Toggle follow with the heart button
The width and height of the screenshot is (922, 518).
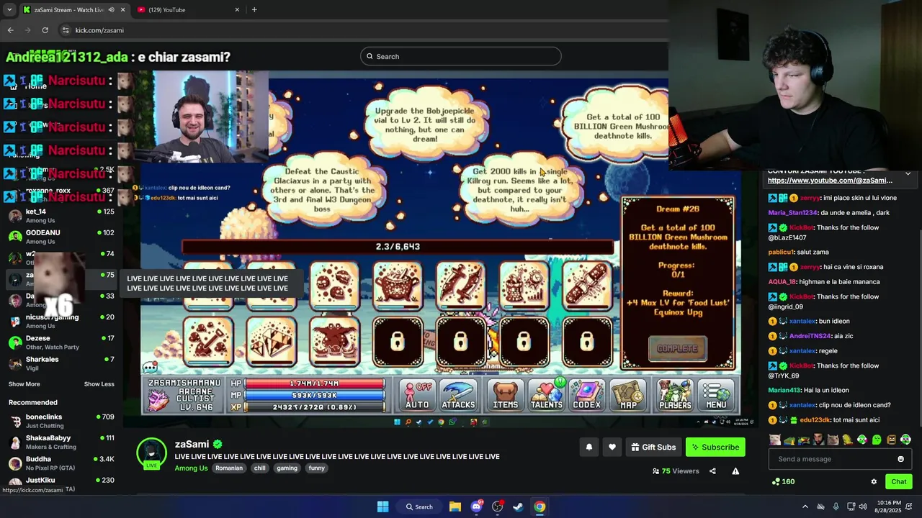pos(612,447)
